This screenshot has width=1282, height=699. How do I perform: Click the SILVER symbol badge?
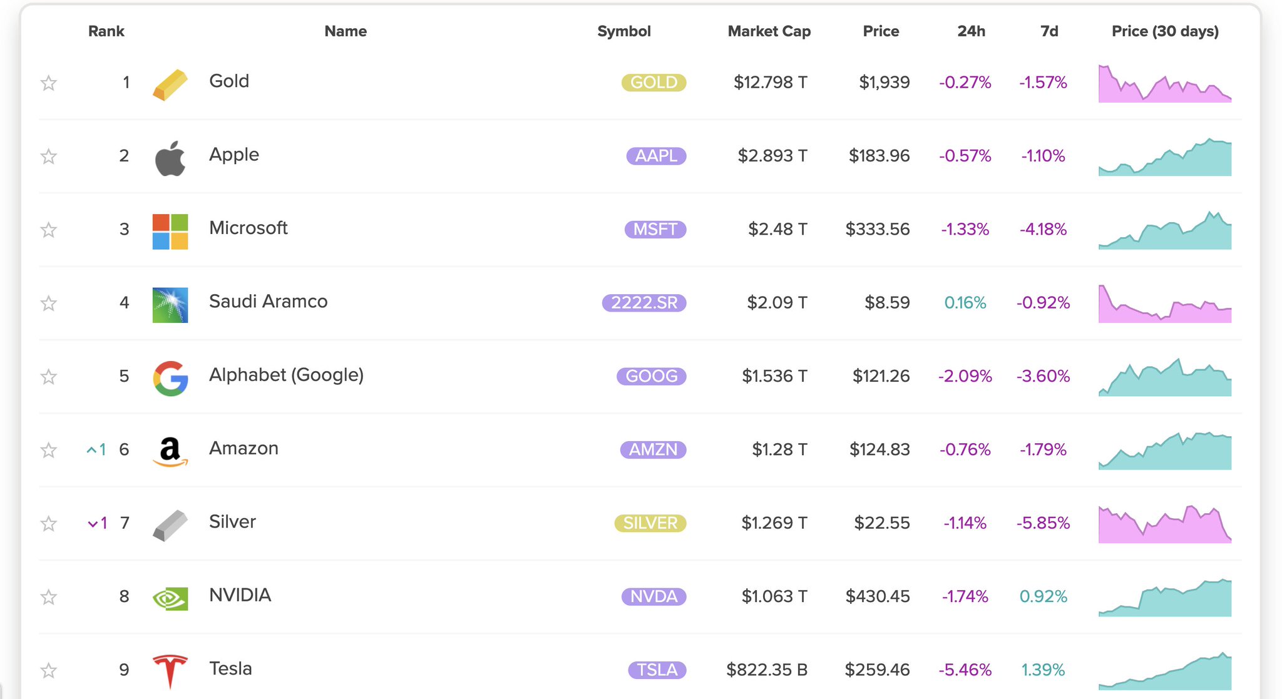point(650,523)
